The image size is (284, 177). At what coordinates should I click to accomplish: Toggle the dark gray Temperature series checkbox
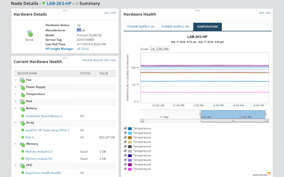(x=125, y=146)
